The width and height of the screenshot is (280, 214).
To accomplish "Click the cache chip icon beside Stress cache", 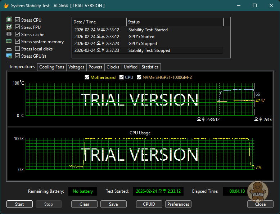I will coord(9,35).
